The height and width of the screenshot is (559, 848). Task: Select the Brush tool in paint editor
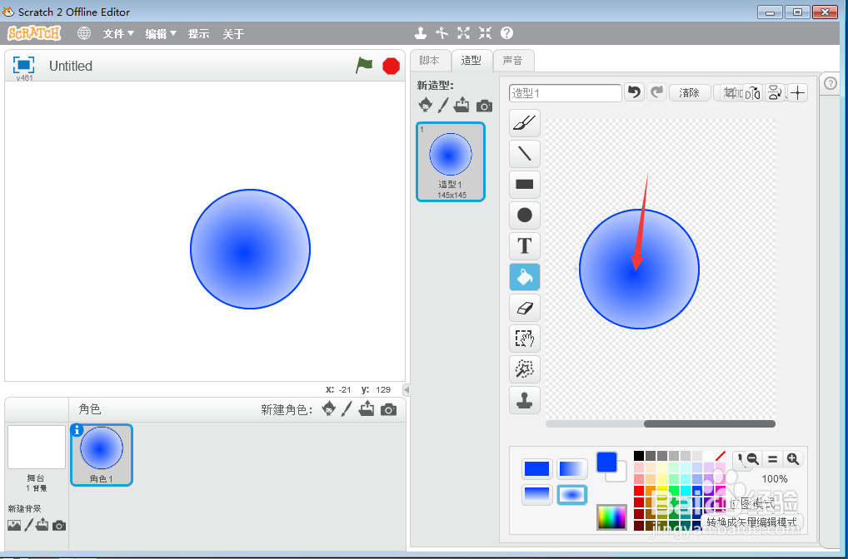[525, 123]
